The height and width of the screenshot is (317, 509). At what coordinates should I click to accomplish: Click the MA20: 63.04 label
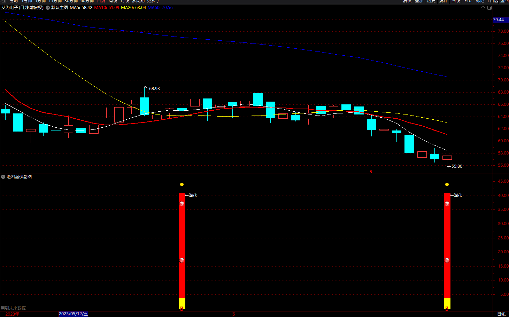point(133,8)
